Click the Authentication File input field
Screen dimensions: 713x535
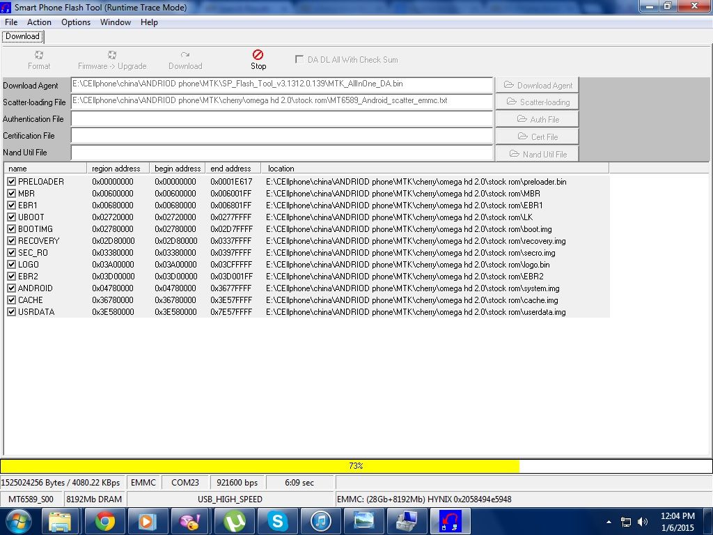(282, 119)
